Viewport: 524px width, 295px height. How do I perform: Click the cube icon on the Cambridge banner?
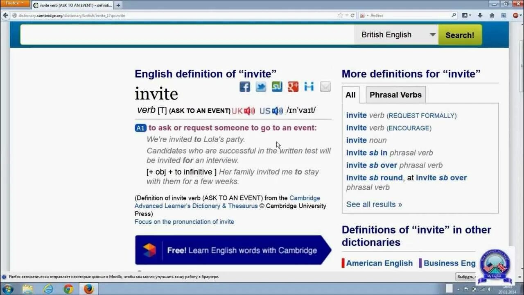(x=149, y=250)
